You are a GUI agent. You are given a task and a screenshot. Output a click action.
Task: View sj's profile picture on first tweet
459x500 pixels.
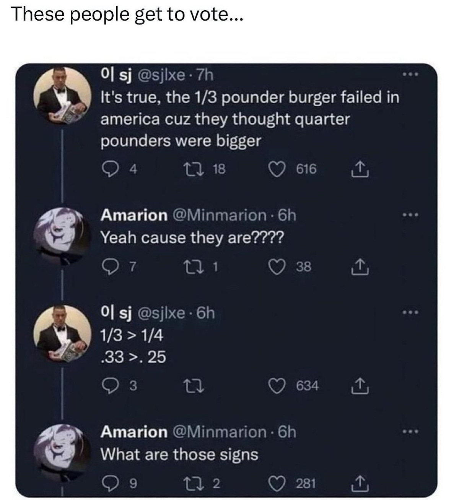pyautogui.click(x=62, y=94)
